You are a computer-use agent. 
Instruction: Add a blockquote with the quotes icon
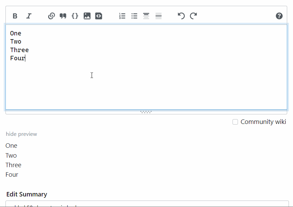(63, 16)
